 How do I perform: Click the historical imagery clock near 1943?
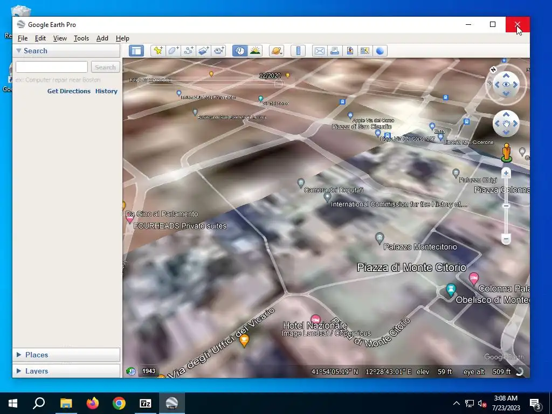pos(131,371)
